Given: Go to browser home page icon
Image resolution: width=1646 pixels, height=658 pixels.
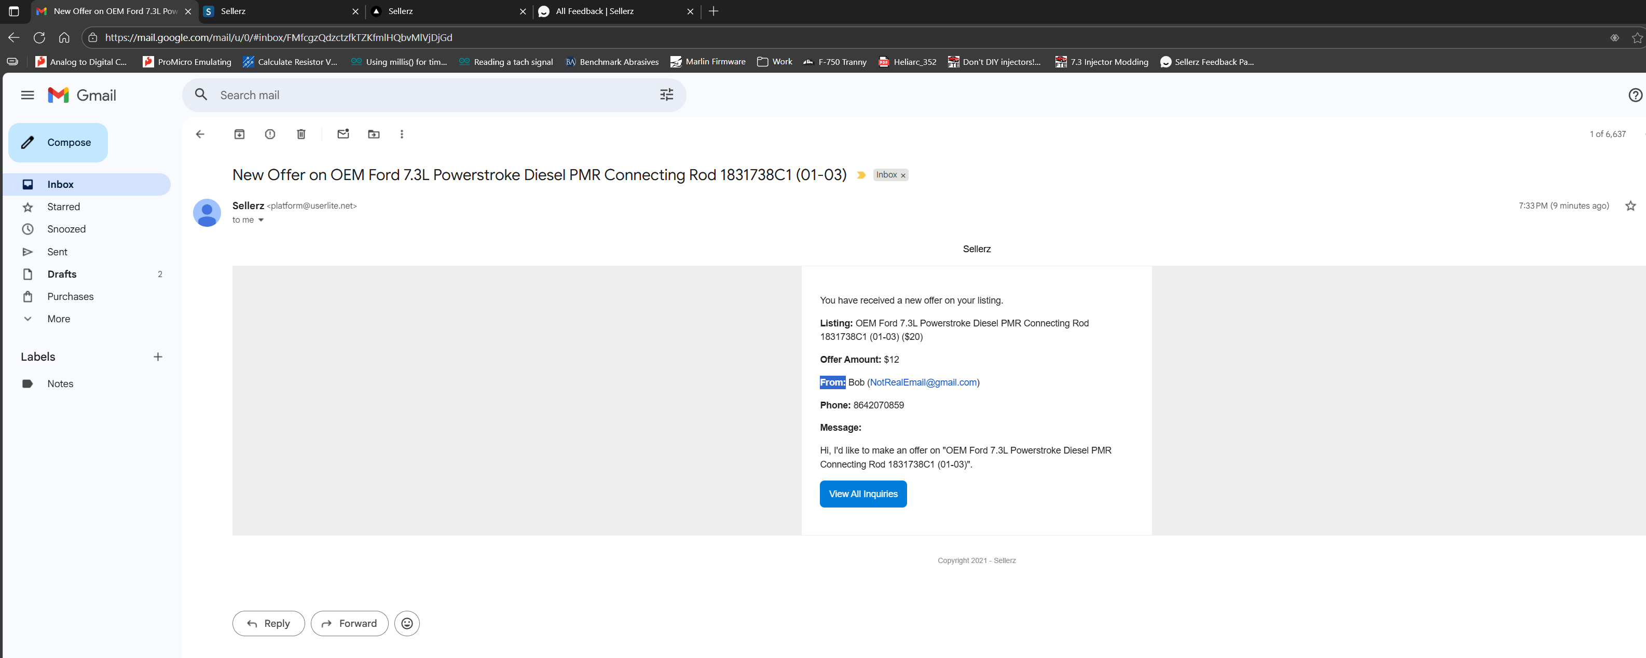Looking at the screenshot, I should pyautogui.click(x=64, y=38).
